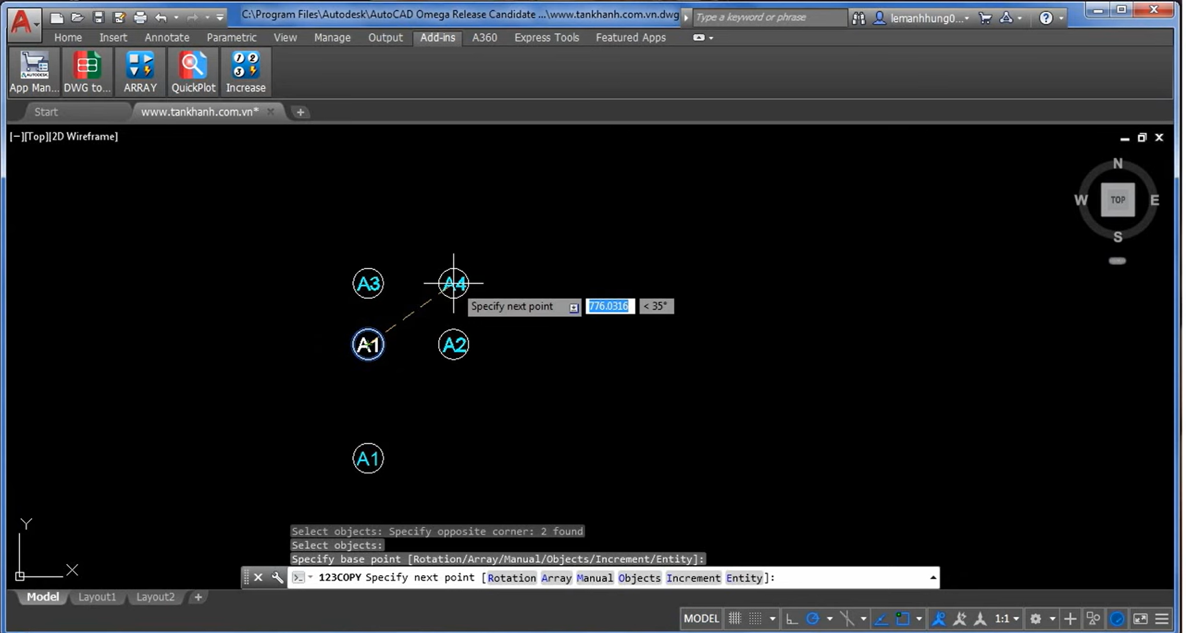The height and width of the screenshot is (633, 1186).
Task: Expand the command line history arrow
Action: [932, 577]
